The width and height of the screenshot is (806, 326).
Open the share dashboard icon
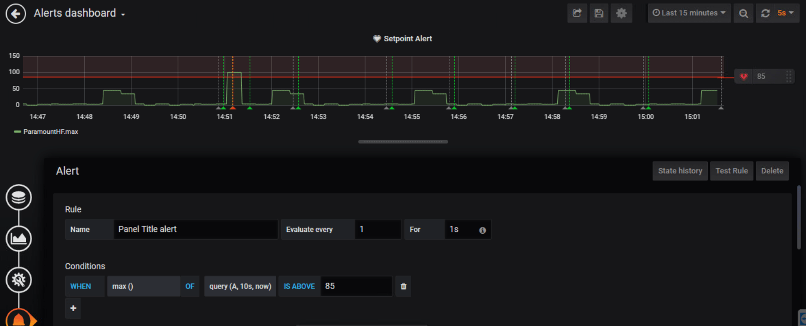[577, 13]
